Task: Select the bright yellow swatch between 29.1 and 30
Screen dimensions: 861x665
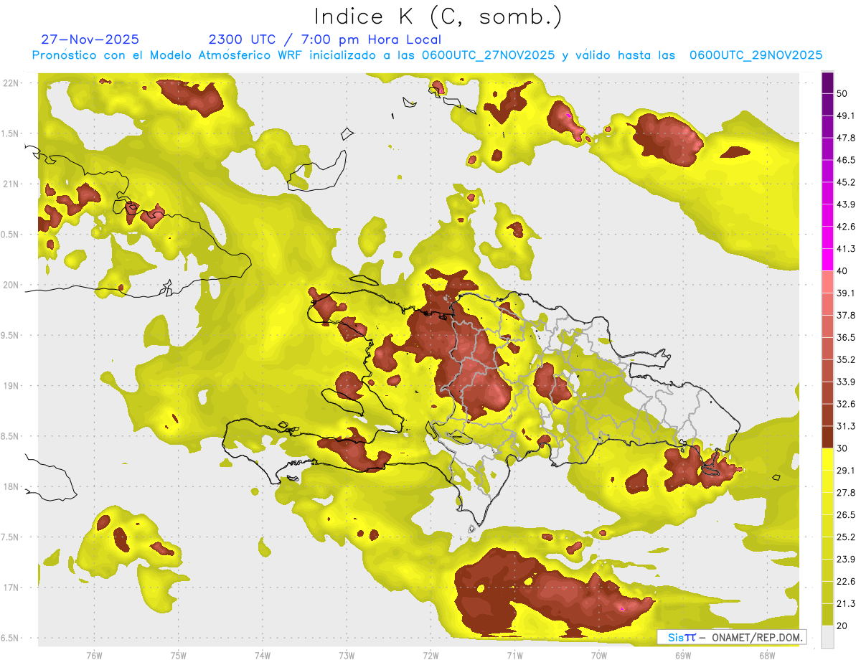Action: [x=827, y=459]
